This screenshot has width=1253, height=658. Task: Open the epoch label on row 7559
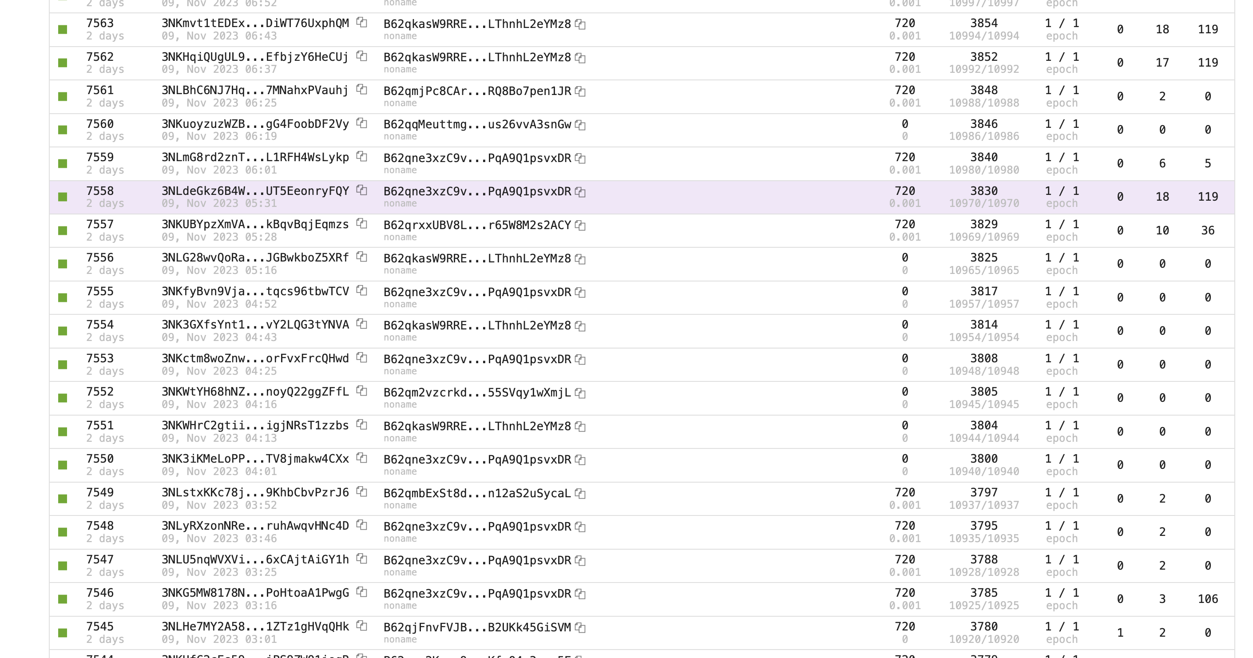point(1061,170)
